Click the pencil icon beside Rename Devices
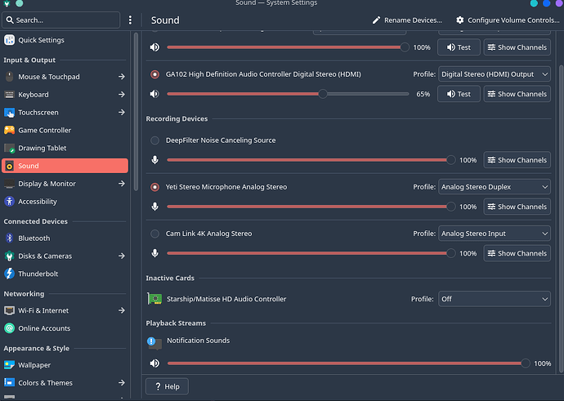Viewport: 564px width, 401px height. [x=376, y=20]
